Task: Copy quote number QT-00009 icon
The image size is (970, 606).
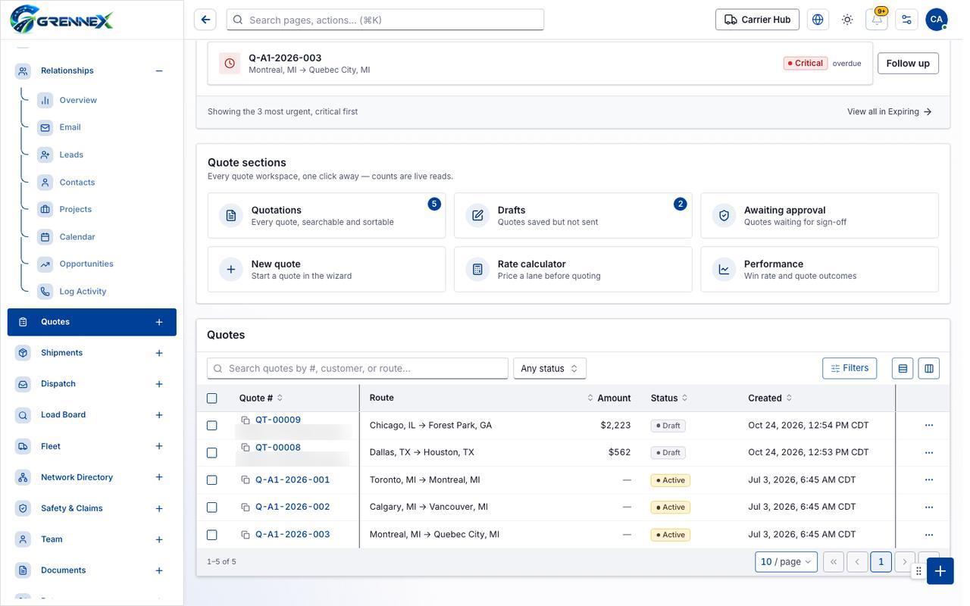Action: (x=246, y=420)
